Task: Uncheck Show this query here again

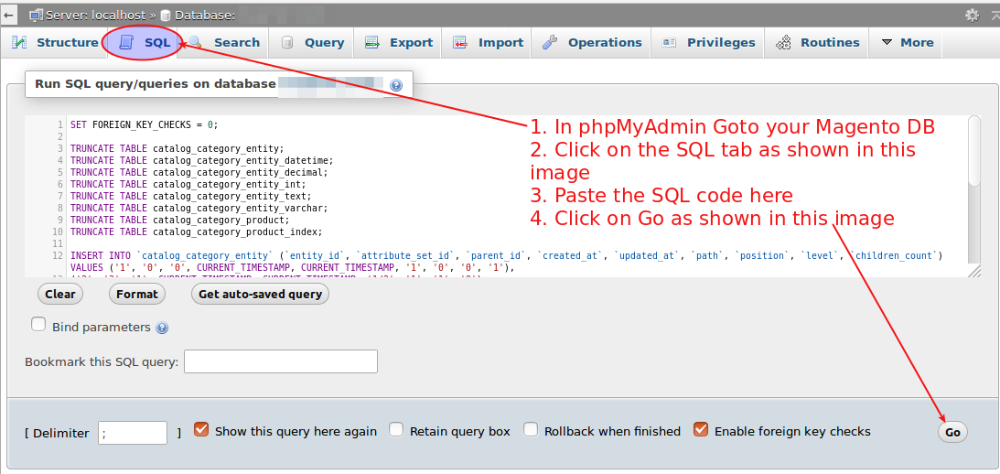Action: click(x=201, y=429)
